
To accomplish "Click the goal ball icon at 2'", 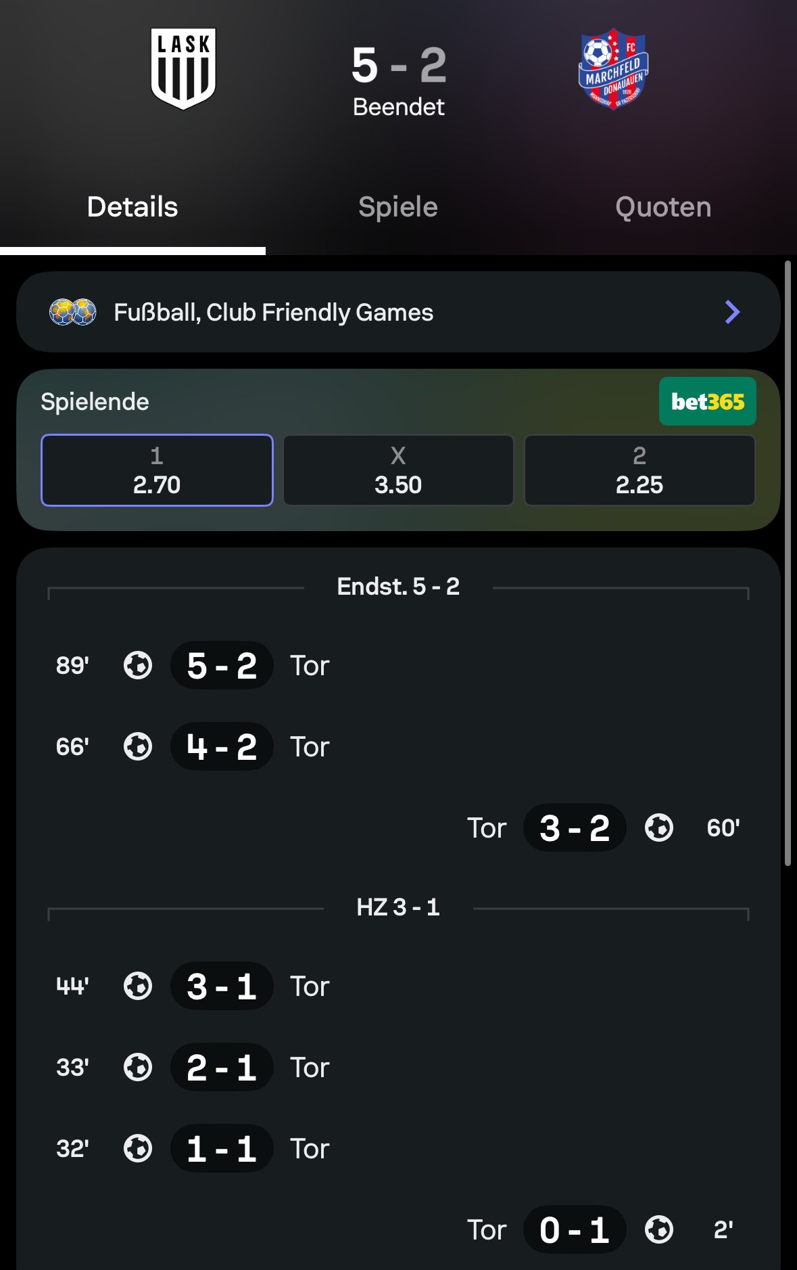I will point(659,1229).
